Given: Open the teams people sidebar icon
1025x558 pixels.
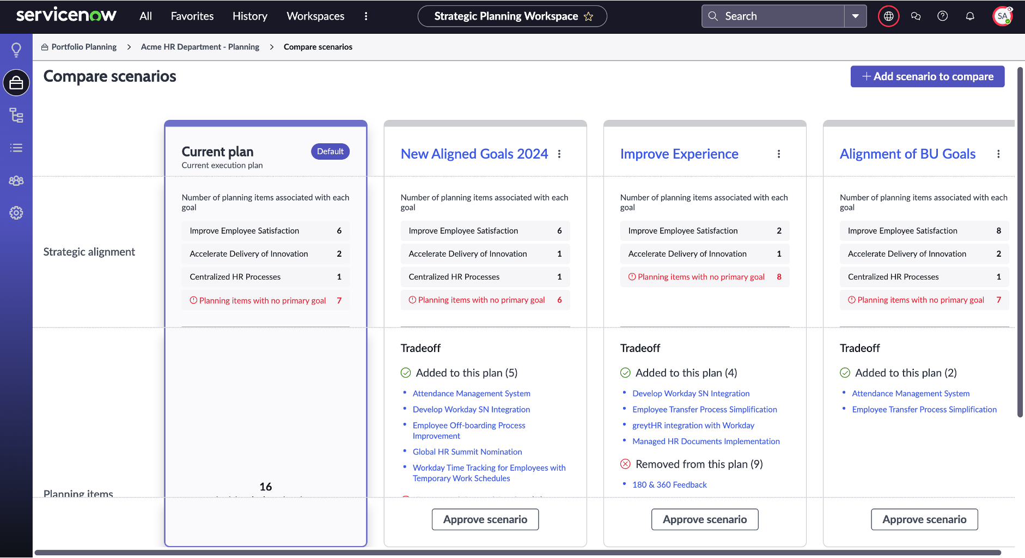Looking at the screenshot, I should 16,180.
